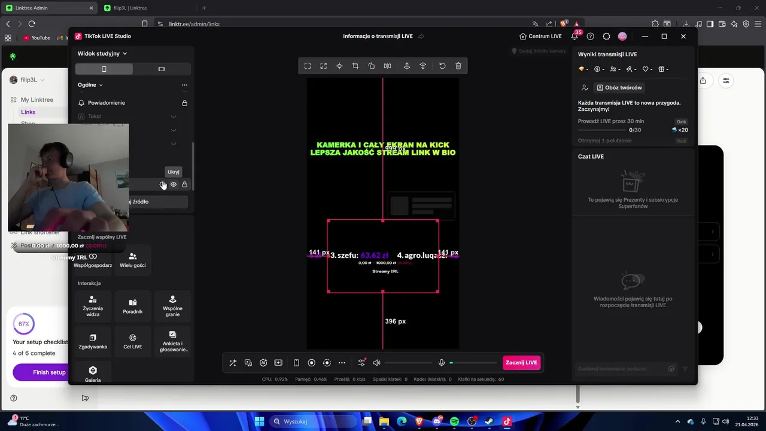766x431 pixels.
Task: Select the crop tool icon
Action: coord(355,66)
